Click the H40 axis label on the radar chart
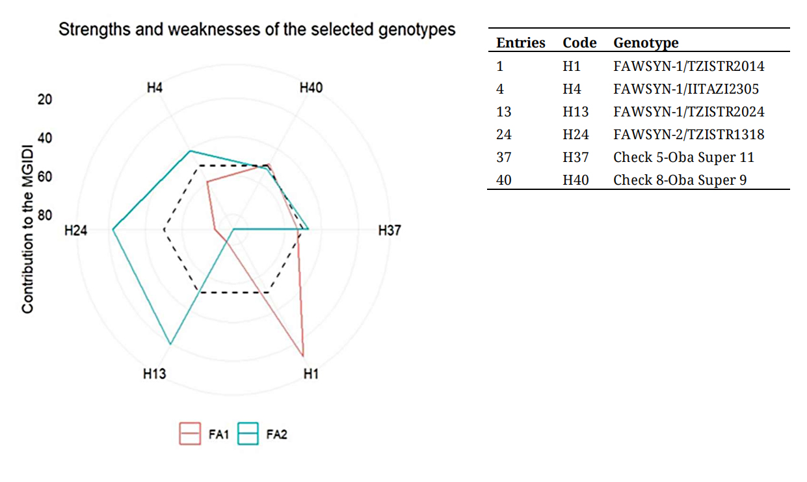 point(311,87)
